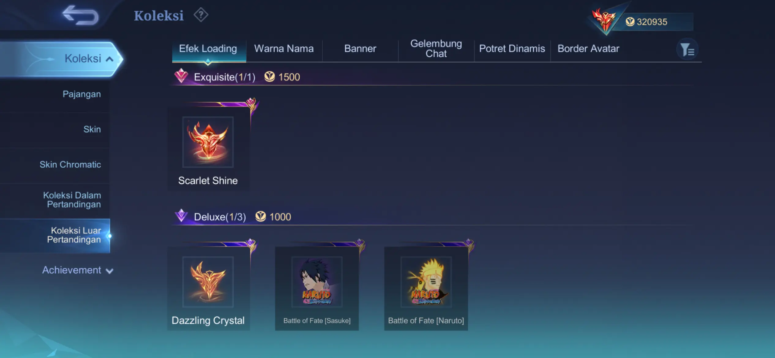The height and width of the screenshot is (358, 775).
Task: Tap the back arrow icon
Action: 80,15
